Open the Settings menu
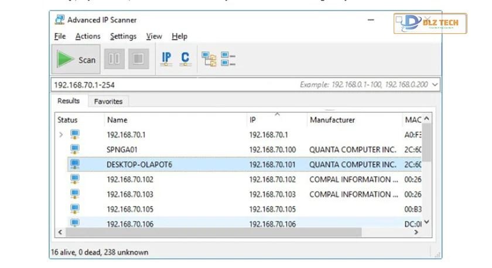This screenshot has width=492, height=268. (x=123, y=36)
